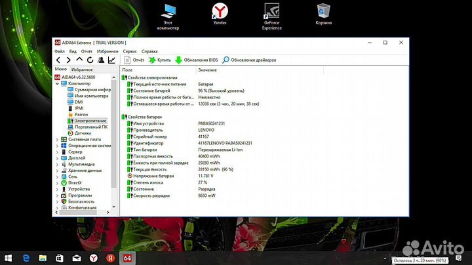Open Mail app from taskbar
This screenshot has width=472, height=265.
(77, 258)
